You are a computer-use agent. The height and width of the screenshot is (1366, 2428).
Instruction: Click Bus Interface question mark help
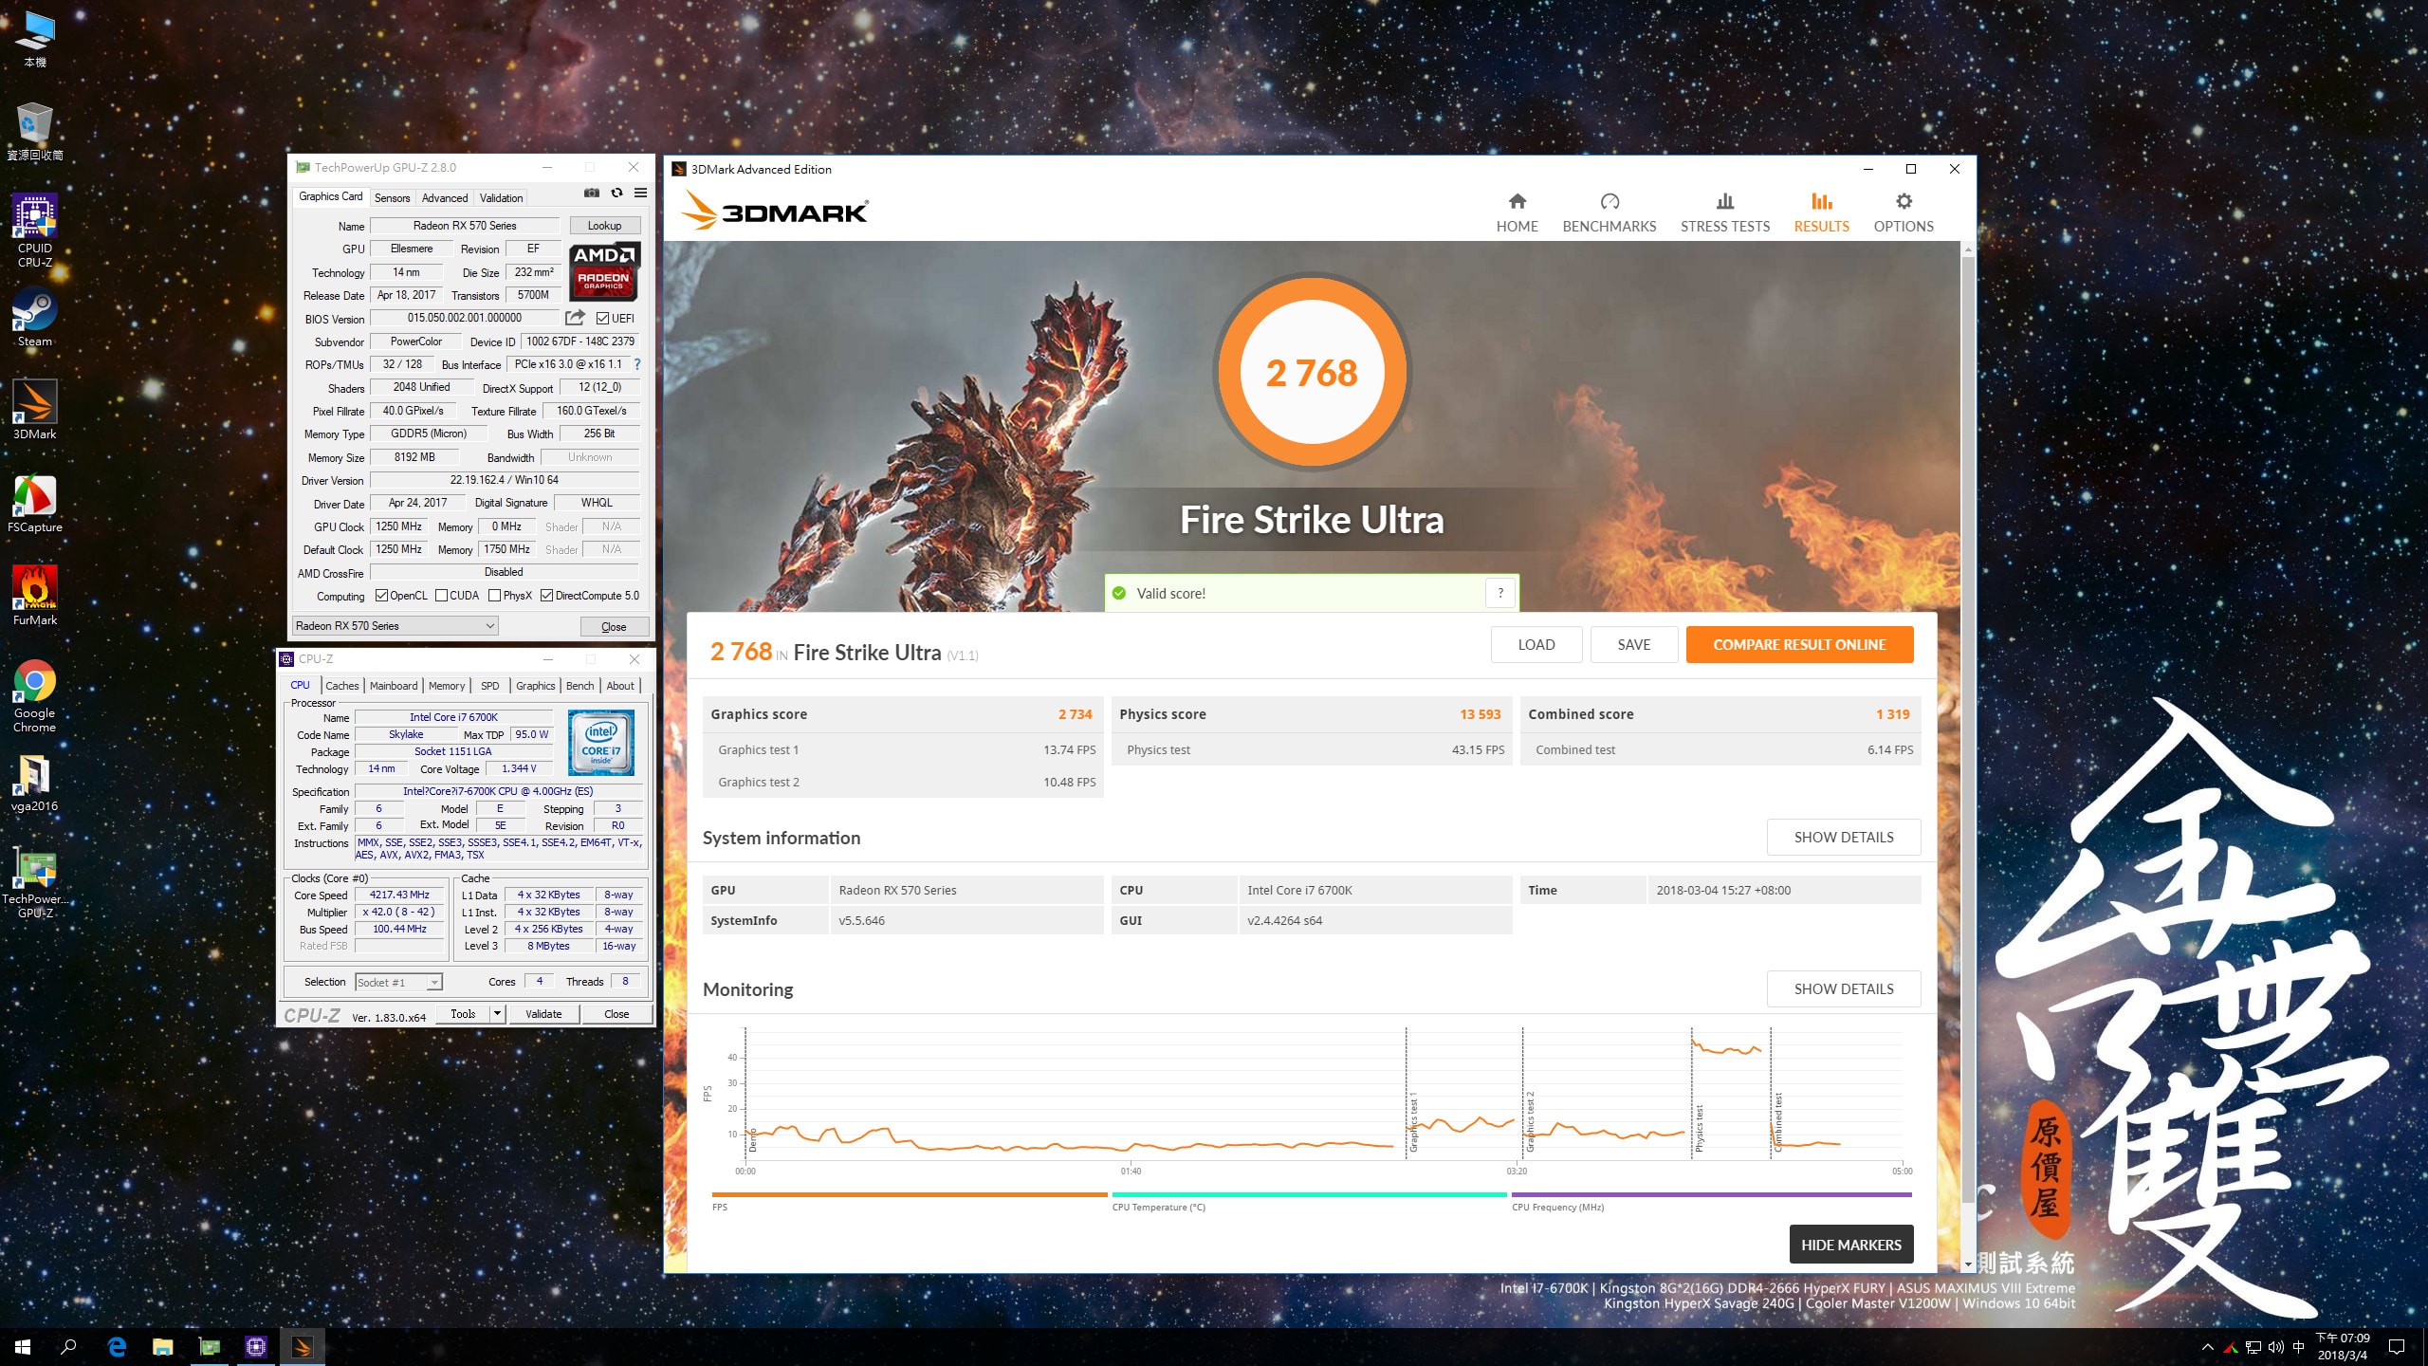click(637, 364)
